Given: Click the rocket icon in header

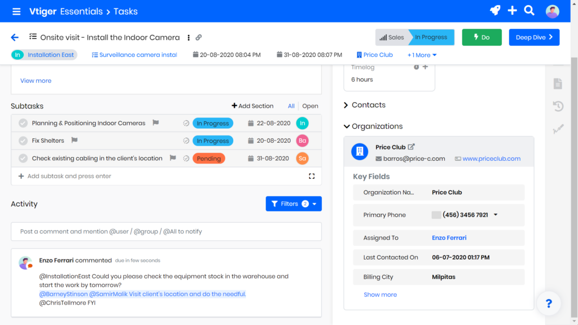Looking at the screenshot, I should pos(494,11).
